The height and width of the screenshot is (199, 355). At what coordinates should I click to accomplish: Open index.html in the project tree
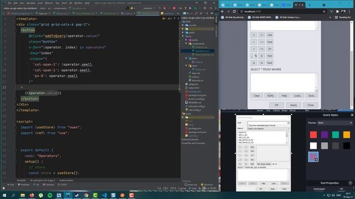click(x=192, y=88)
